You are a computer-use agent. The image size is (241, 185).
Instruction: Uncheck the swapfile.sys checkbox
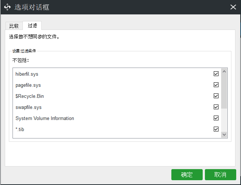(216, 107)
